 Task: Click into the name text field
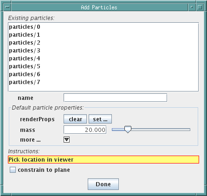115,98
